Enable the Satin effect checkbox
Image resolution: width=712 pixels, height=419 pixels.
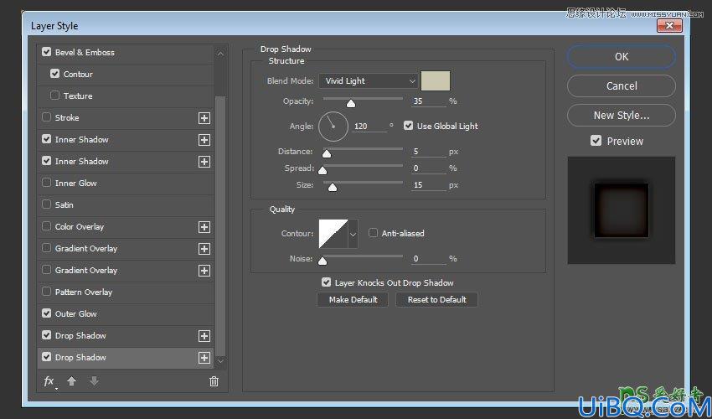tap(46, 204)
